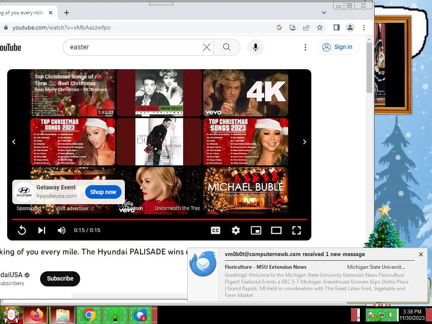
Task: Open Floriculture - MSU Extension News message
Action: tap(266, 267)
